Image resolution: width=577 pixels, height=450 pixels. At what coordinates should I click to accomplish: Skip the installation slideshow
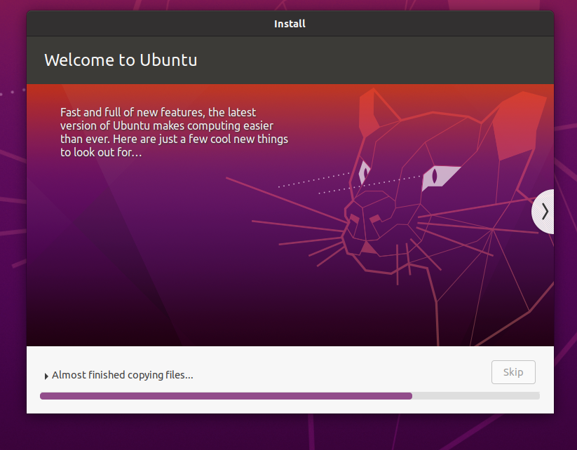513,371
